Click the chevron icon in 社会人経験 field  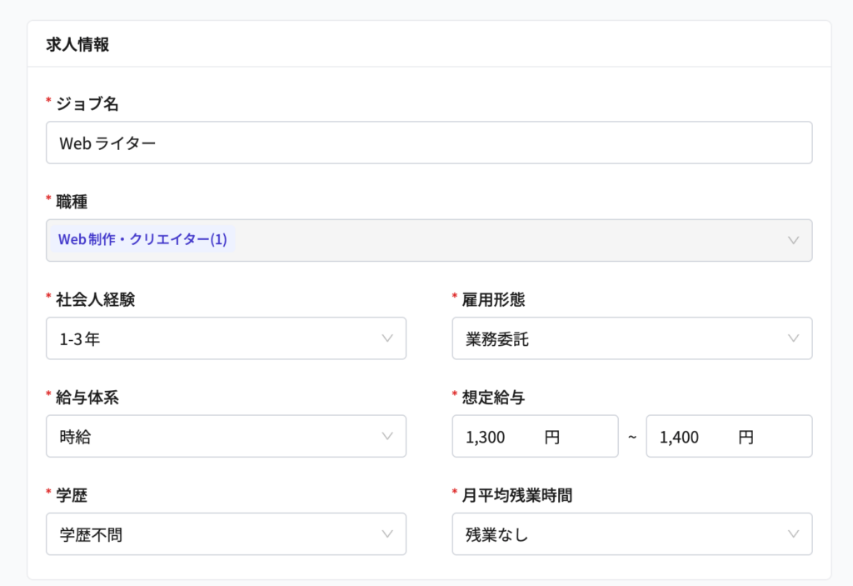click(x=387, y=338)
